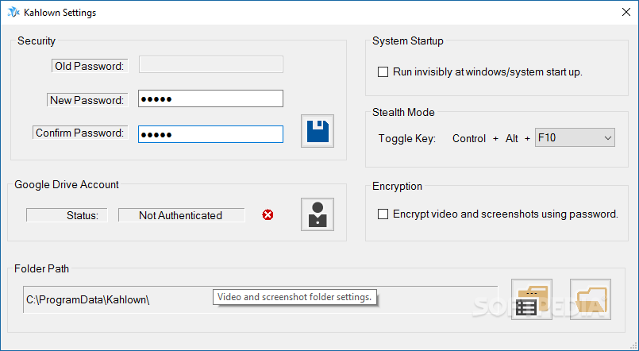Click the Alt modifier text
639x351 pixels.
[512, 139]
